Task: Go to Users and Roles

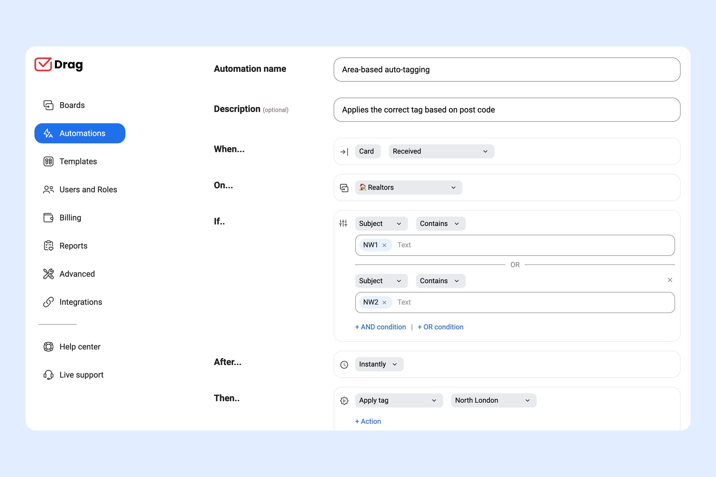Action: 88,190
